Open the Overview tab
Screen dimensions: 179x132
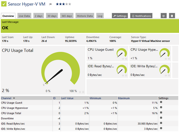(8, 16)
